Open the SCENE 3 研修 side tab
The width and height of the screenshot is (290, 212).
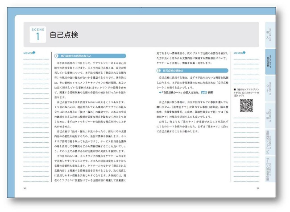click(x=270, y=115)
